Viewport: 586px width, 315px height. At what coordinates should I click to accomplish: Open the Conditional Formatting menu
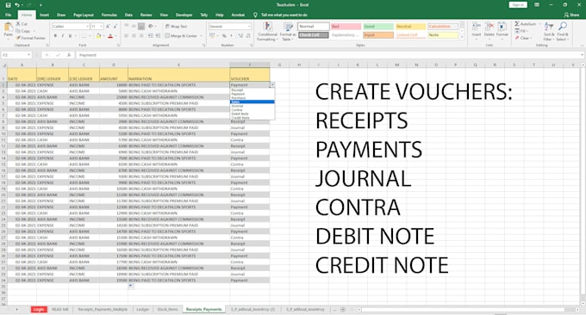(268, 31)
